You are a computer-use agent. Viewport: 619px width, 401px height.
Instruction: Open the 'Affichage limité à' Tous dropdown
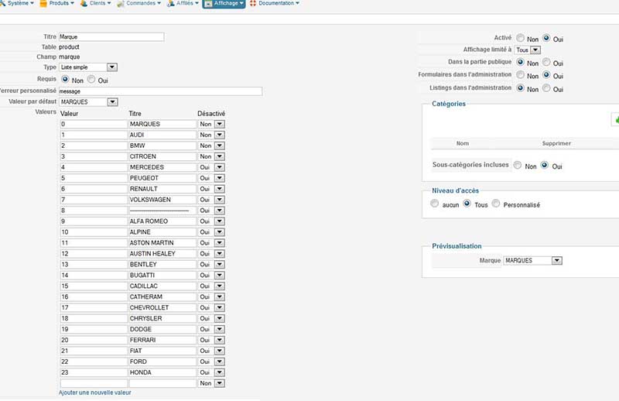click(528, 50)
